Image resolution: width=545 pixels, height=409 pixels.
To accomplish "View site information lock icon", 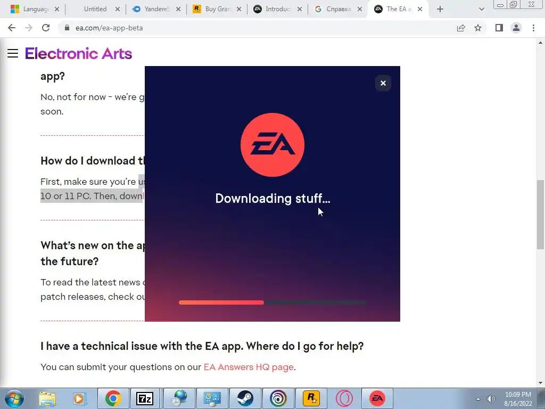I will pyautogui.click(x=67, y=28).
